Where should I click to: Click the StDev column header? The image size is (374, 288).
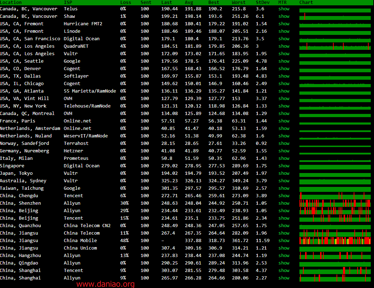coord(263,2)
